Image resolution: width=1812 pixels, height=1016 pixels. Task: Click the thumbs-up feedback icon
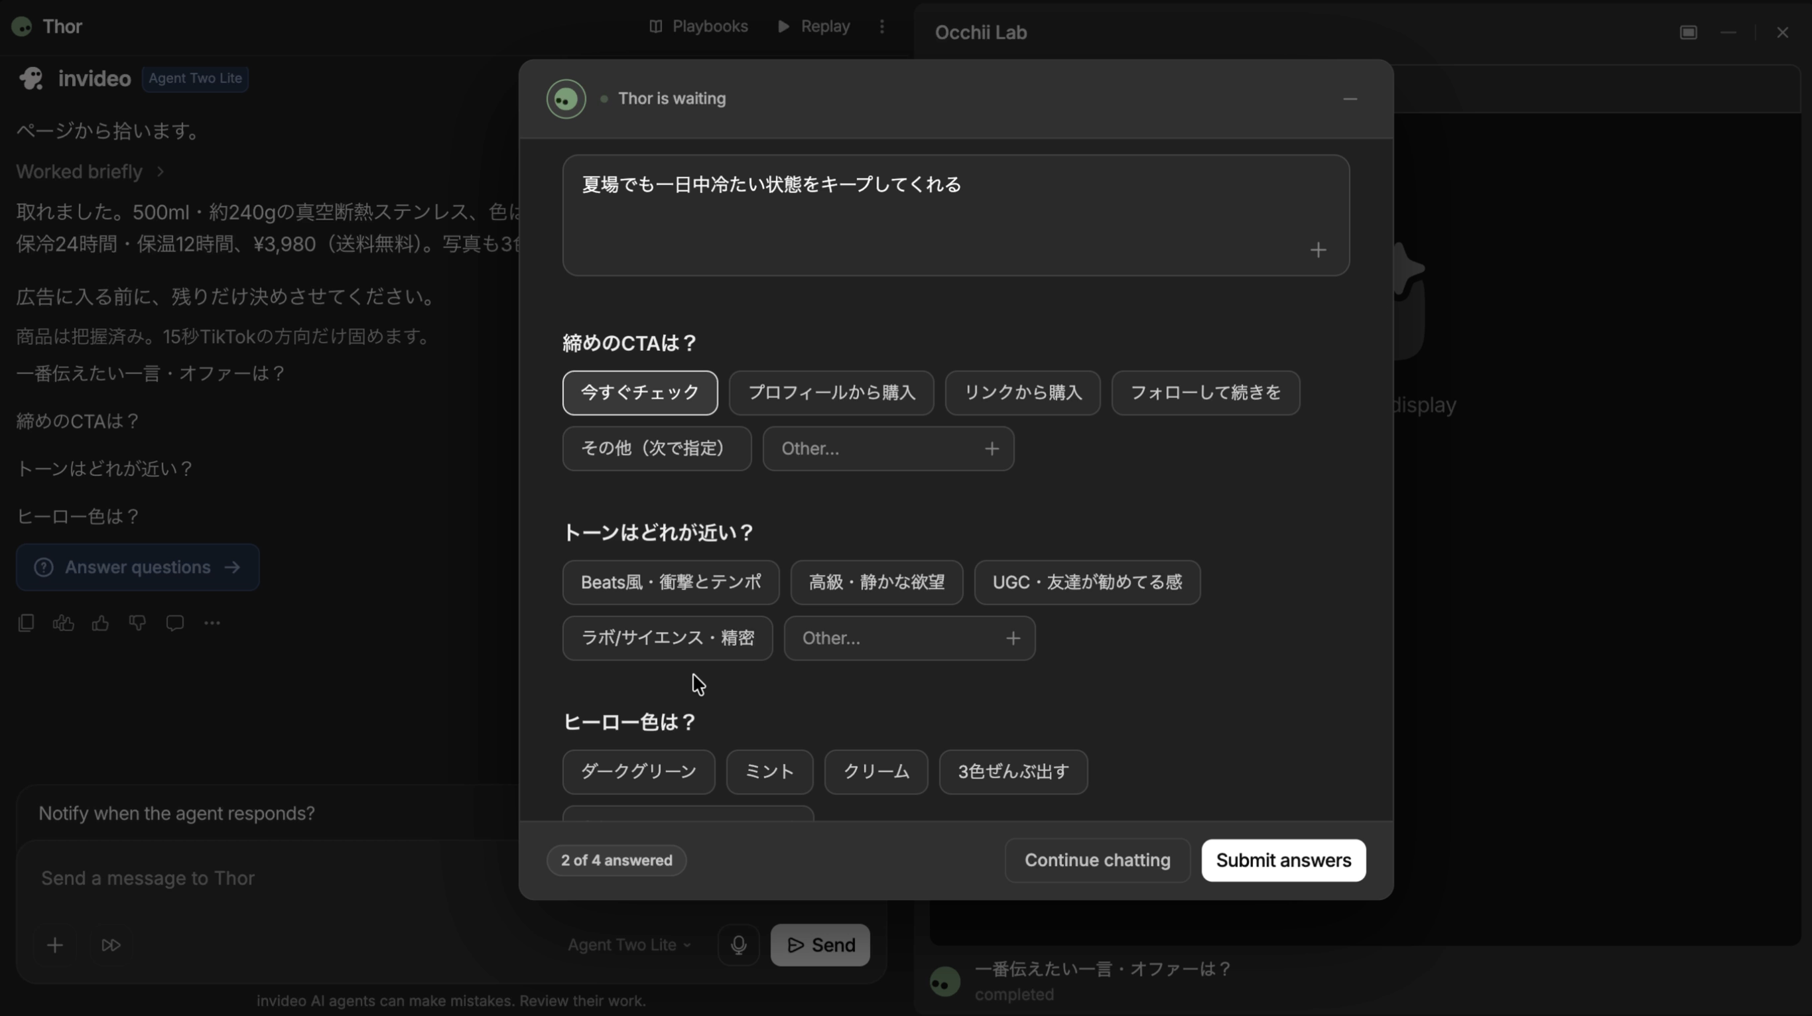tap(101, 623)
